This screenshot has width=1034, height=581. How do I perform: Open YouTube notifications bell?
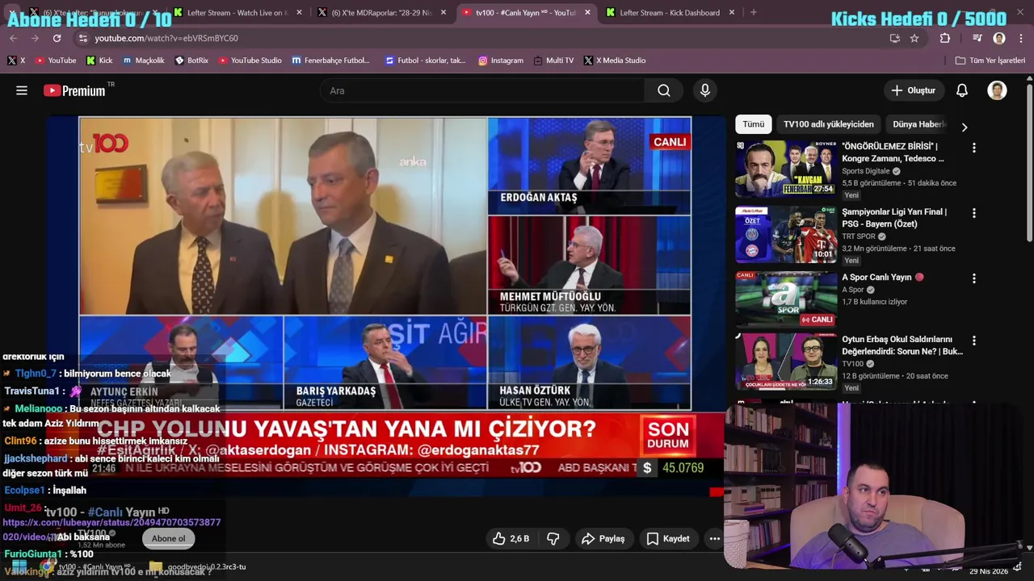tap(962, 90)
